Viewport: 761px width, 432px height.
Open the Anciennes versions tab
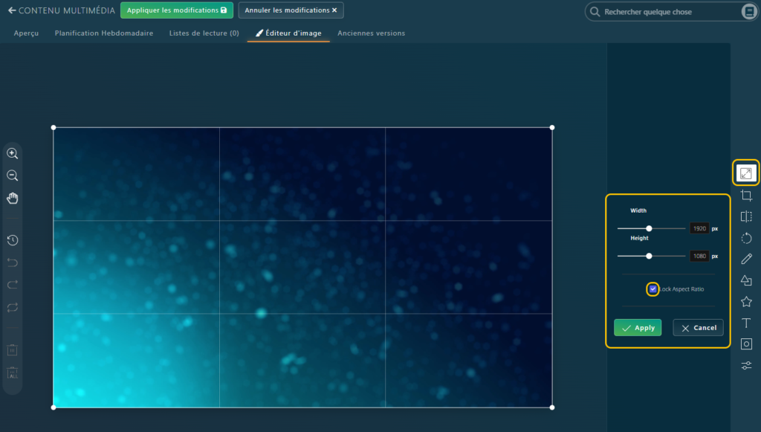371,33
